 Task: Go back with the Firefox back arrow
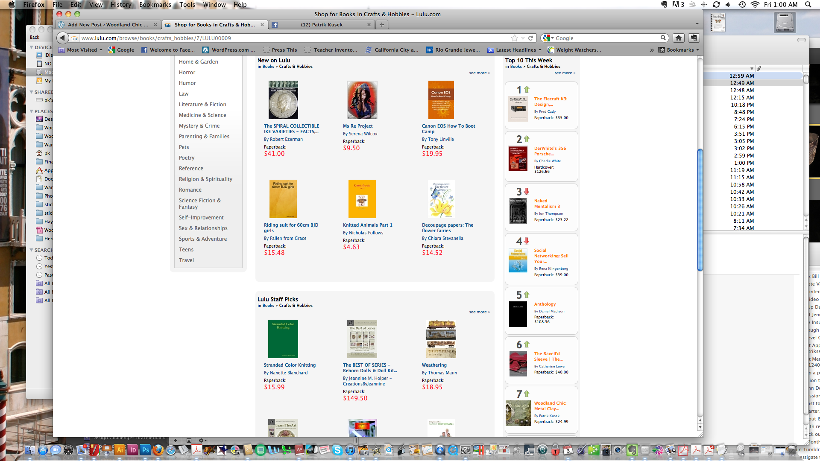pos(62,38)
